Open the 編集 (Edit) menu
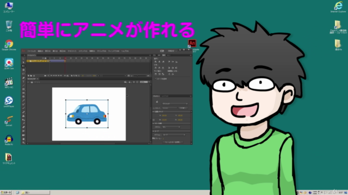Image resolution: width=348 pixels, height=195 pixels. point(40,51)
